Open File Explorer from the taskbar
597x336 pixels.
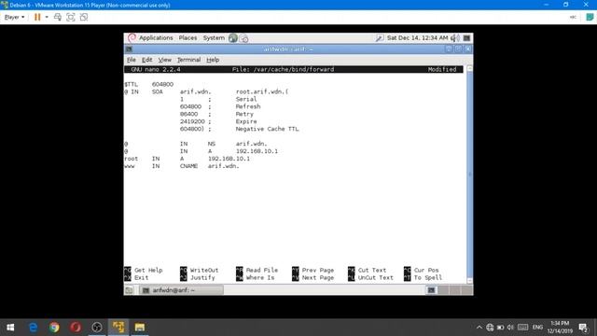click(140, 328)
